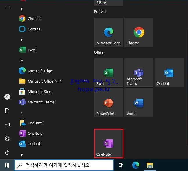Launch the Microsoft Teams tile
Image resolution: width=188 pixels, height=171 pixels.
[x=139, y=73]
